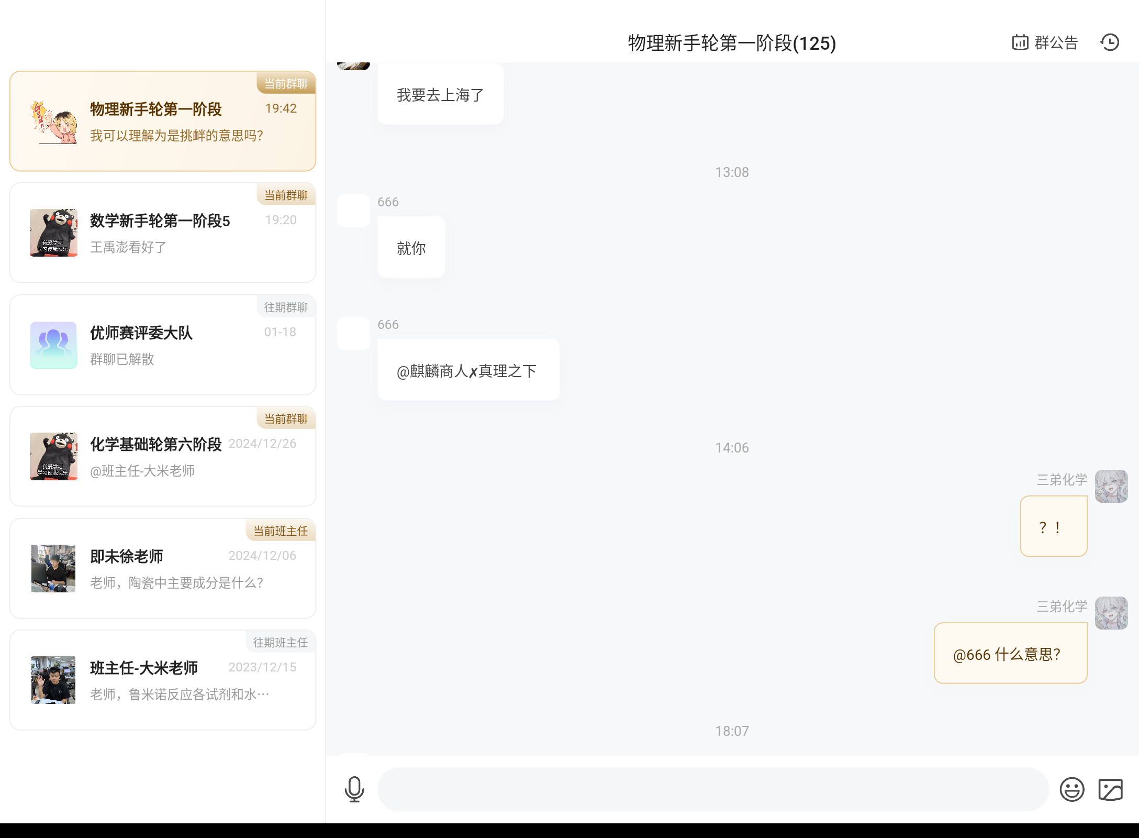Screen dimensions: 1139x838
Task: Open 物理新手轮第一阶段 group chat
Action: click(163, 122)
